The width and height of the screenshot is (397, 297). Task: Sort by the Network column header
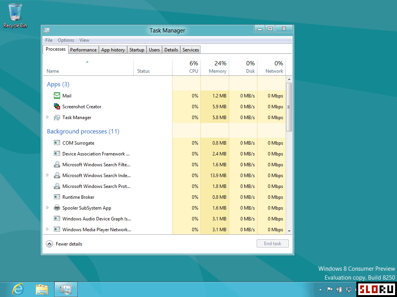[x=272, y=67]
